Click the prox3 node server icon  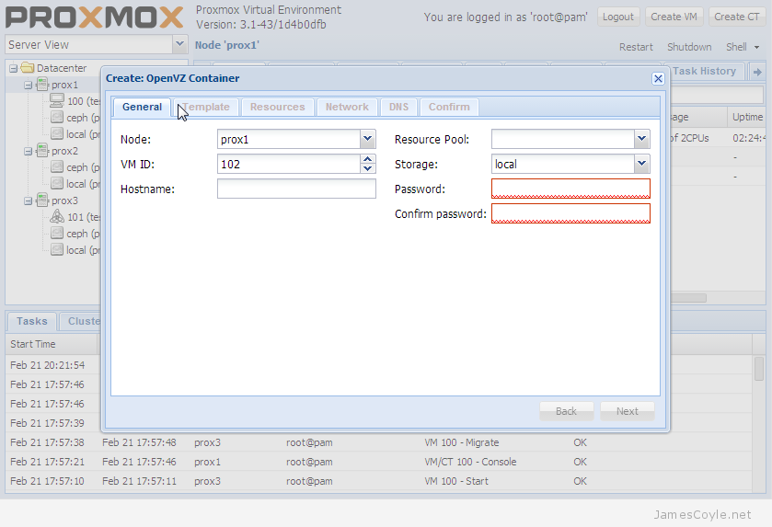pyautogui.click(x=43, y=200)
